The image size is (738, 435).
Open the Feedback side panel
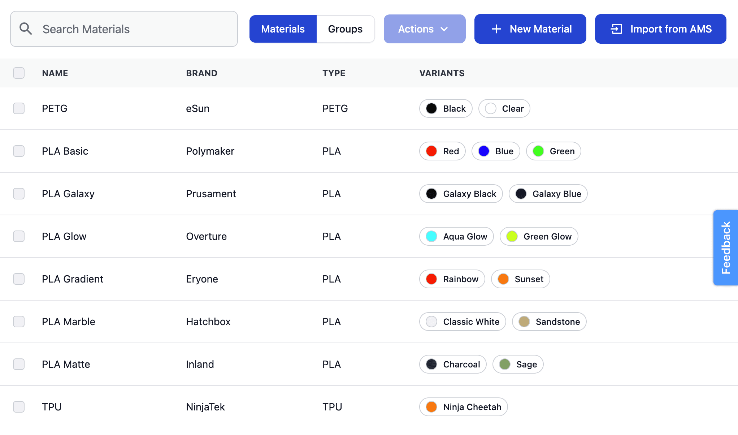point(726,248)
